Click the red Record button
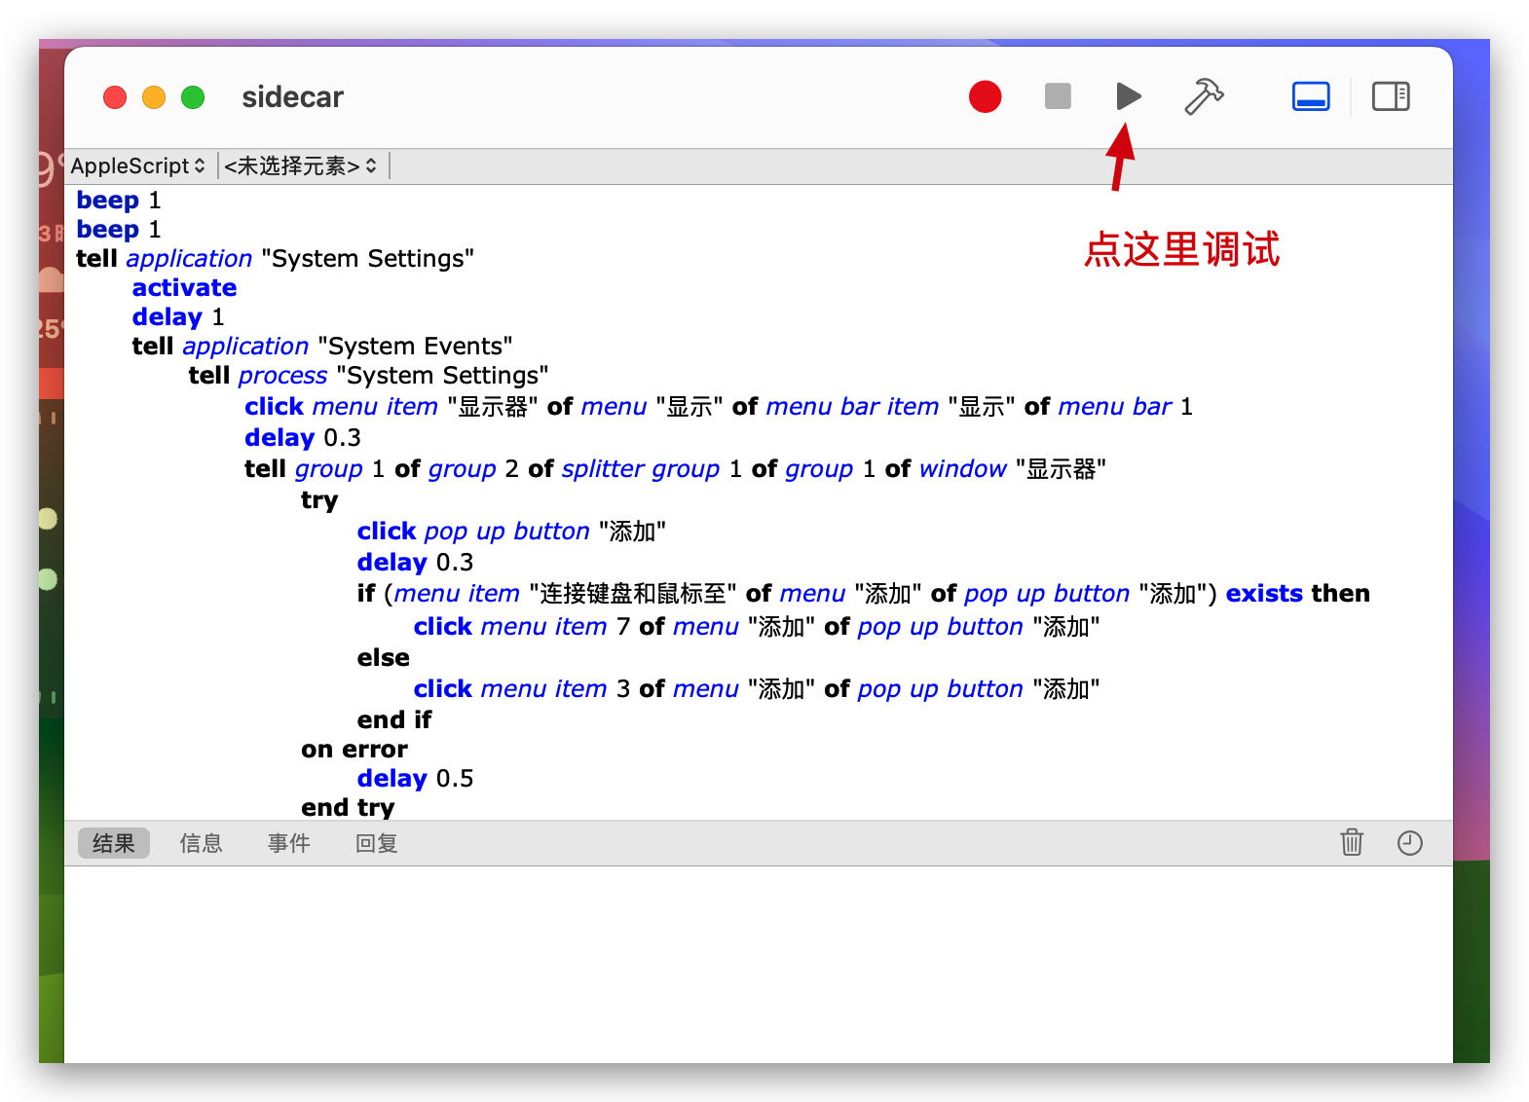 [x=985, y=96]
